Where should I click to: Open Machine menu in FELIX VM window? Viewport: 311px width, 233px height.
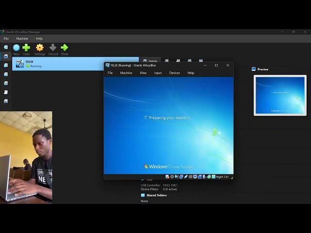click(x=126, y=73)
